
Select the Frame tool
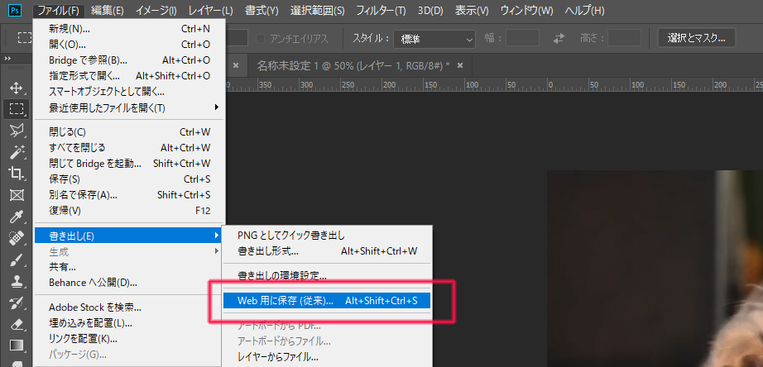pos(17,195)
